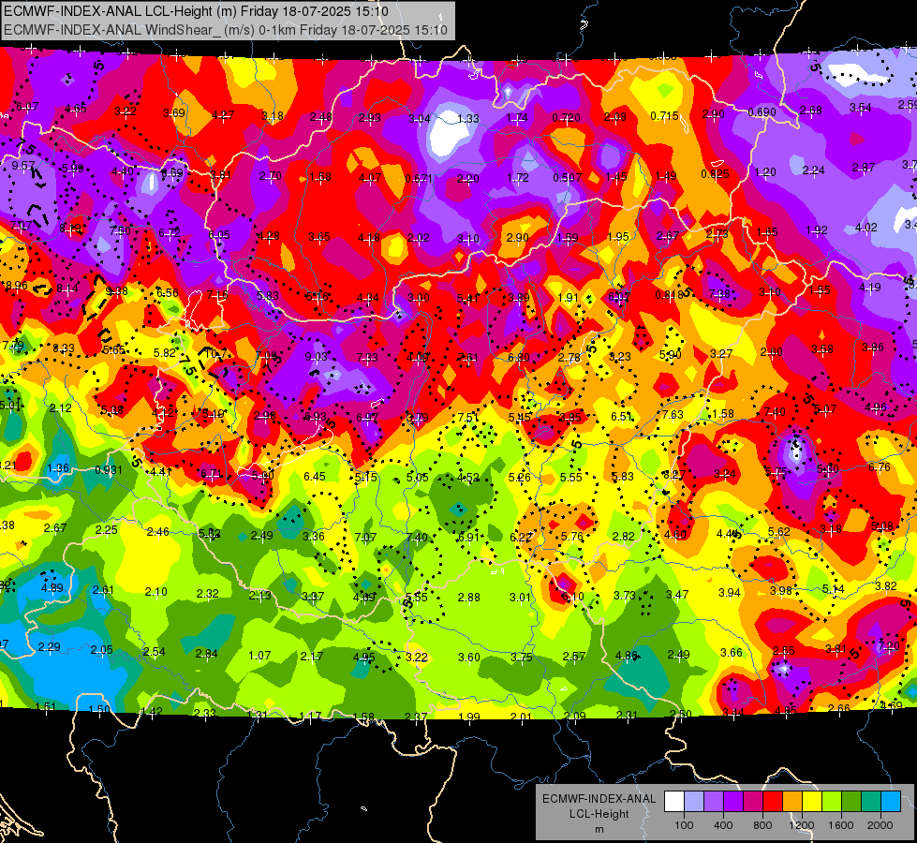Viewport: 917px width, 843px height.
Task: Click the wind shear value 1.74
Action: coord(517,118)
